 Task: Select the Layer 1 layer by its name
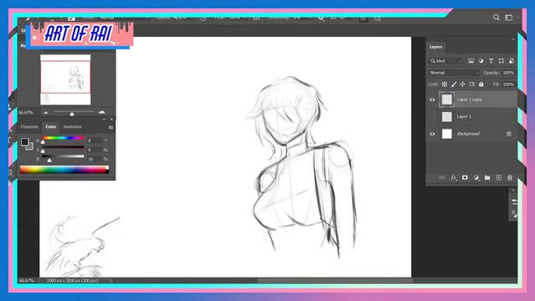pyautogui.click(x=464, y=117)
